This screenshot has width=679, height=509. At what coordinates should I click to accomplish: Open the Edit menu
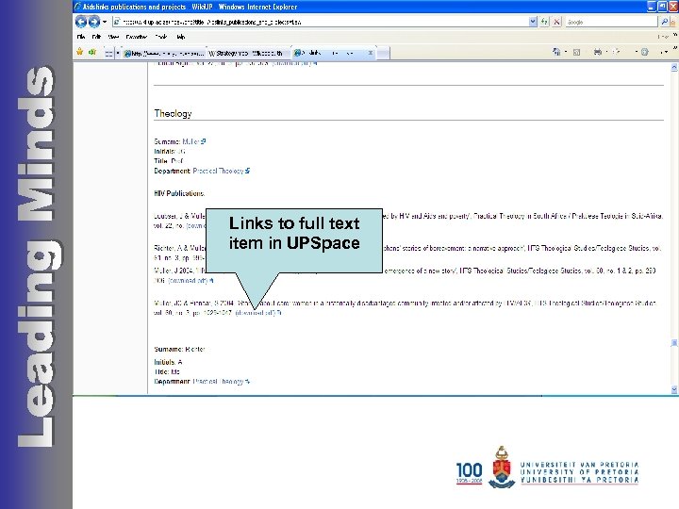tap(96, 37)
